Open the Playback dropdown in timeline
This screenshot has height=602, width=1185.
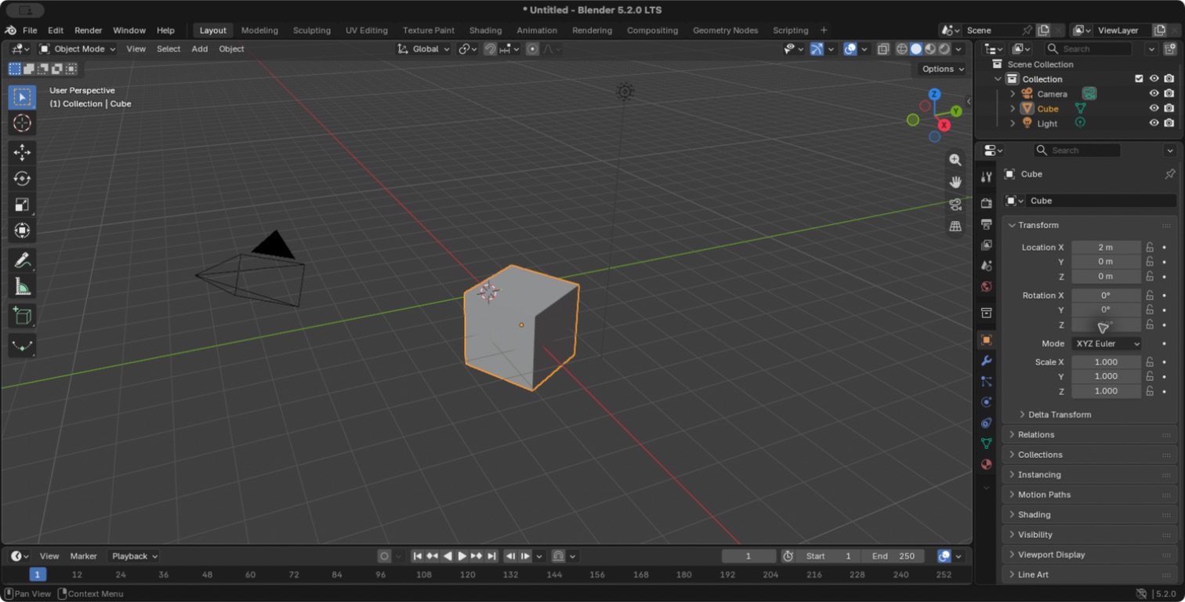(x=134, y=556)
